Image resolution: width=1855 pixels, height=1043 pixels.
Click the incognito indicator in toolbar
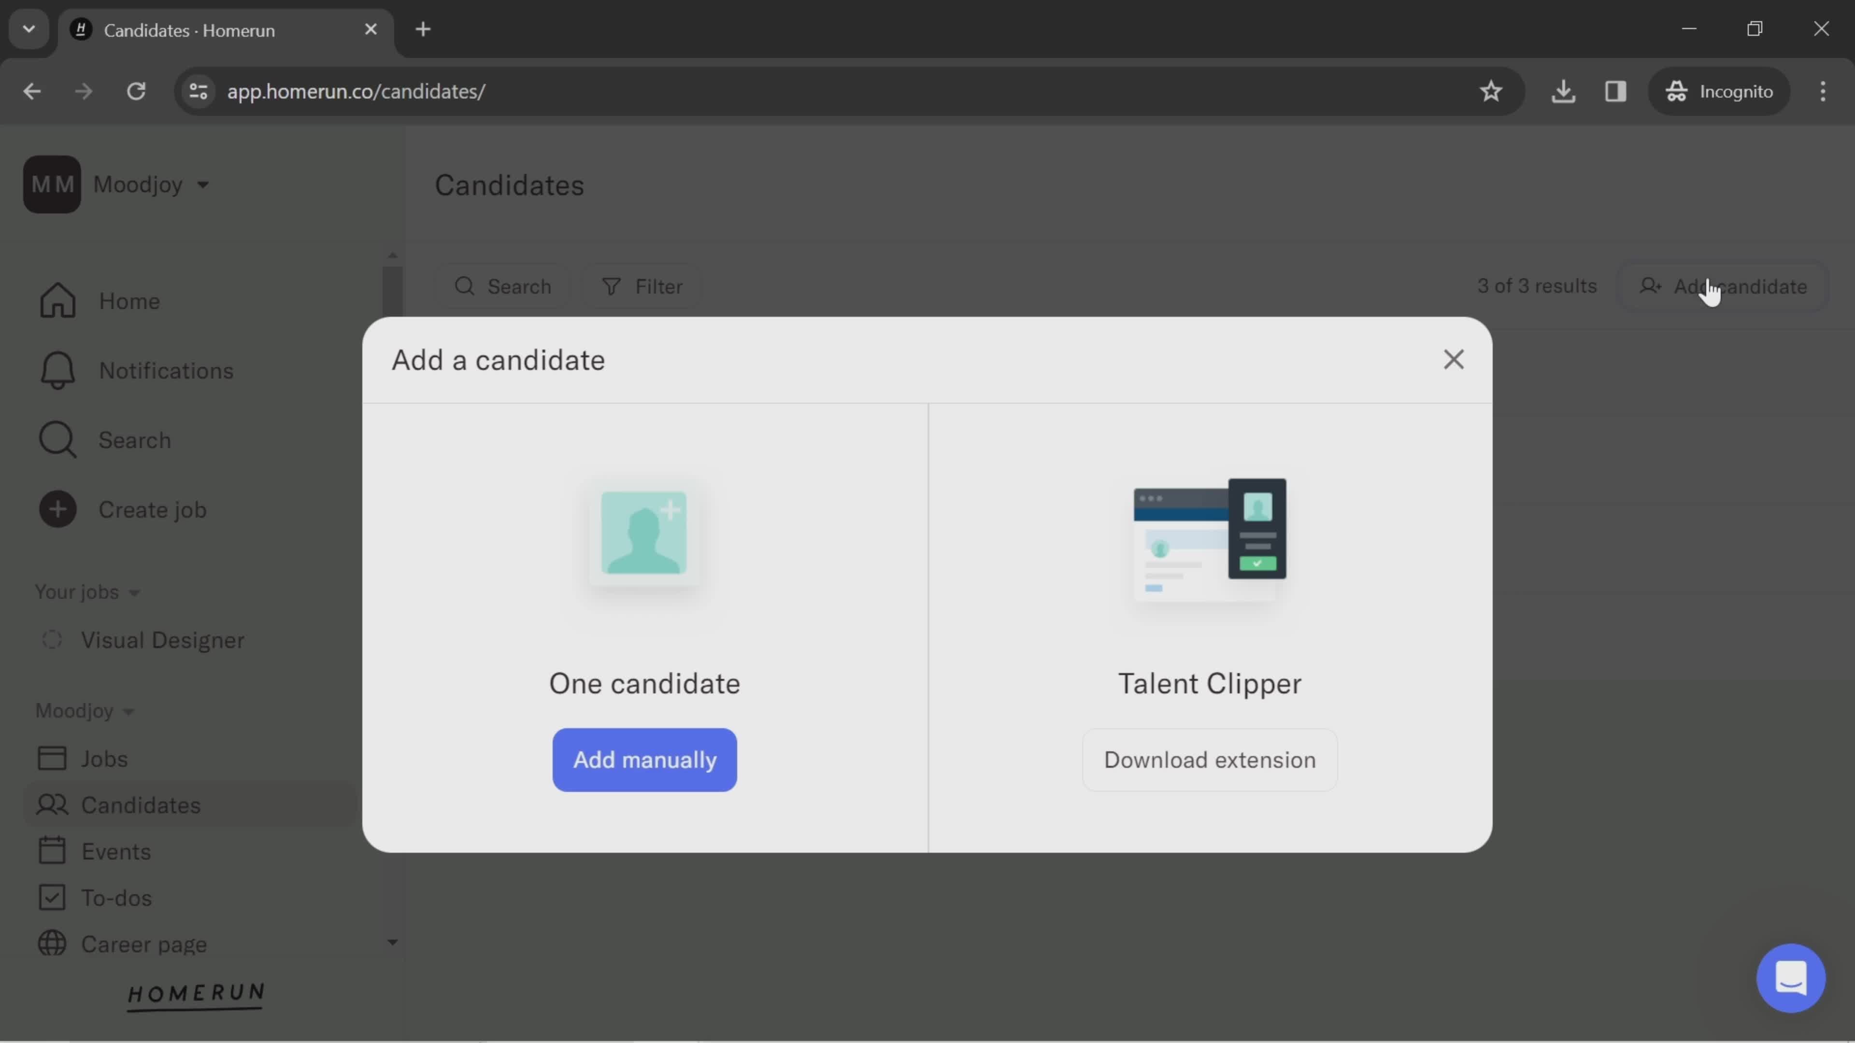point(1719,90)
